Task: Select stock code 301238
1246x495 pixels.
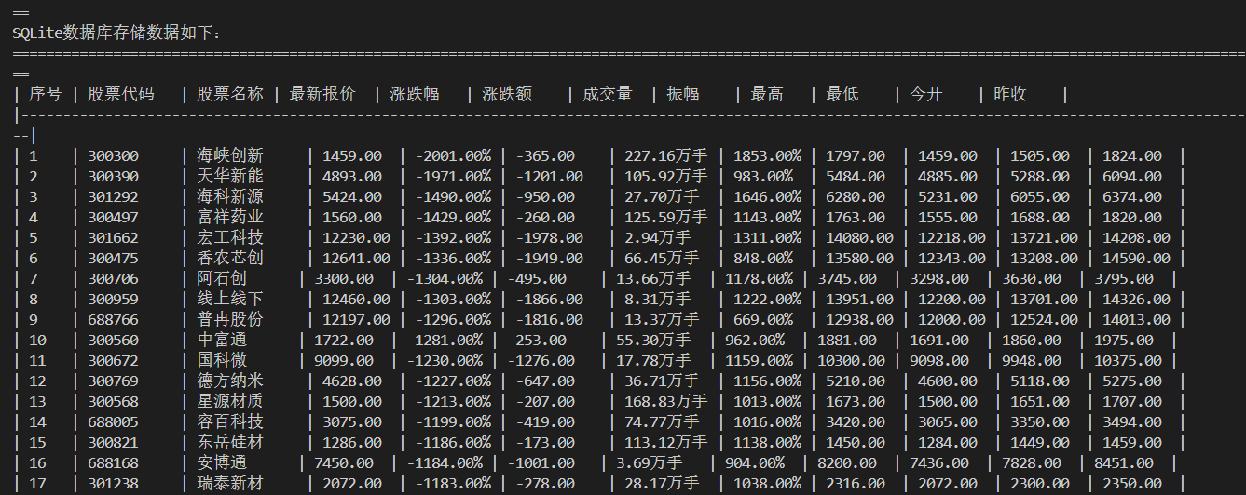Action: [x=114, y=483]
